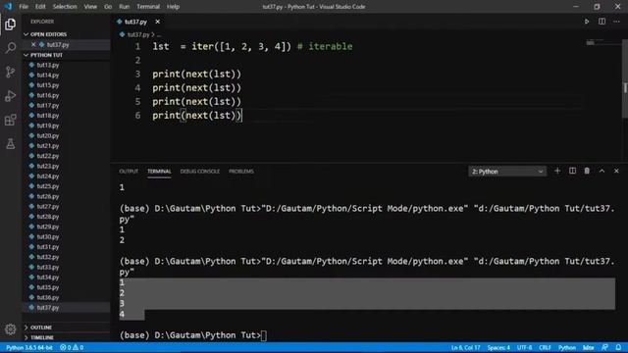Viewport: 628px width, 353px height.
Task: Maximize the panel with up chevron
Action: pos(602,171)
